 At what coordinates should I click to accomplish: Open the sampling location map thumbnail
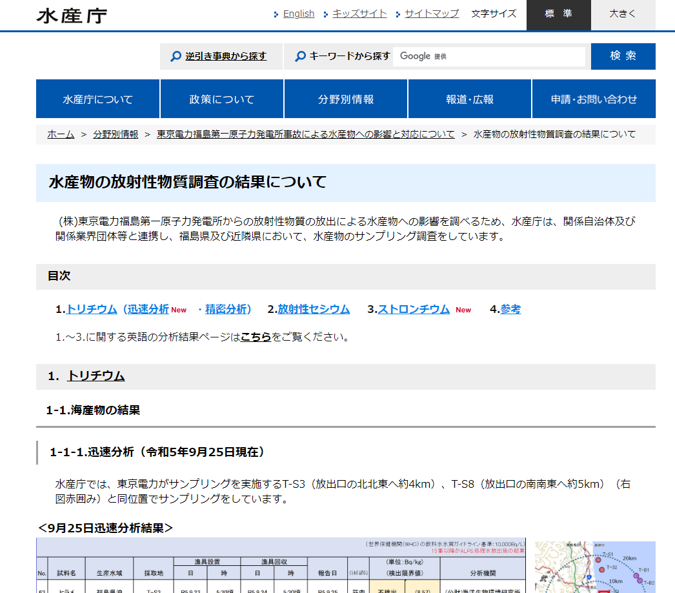click(595, 567)
